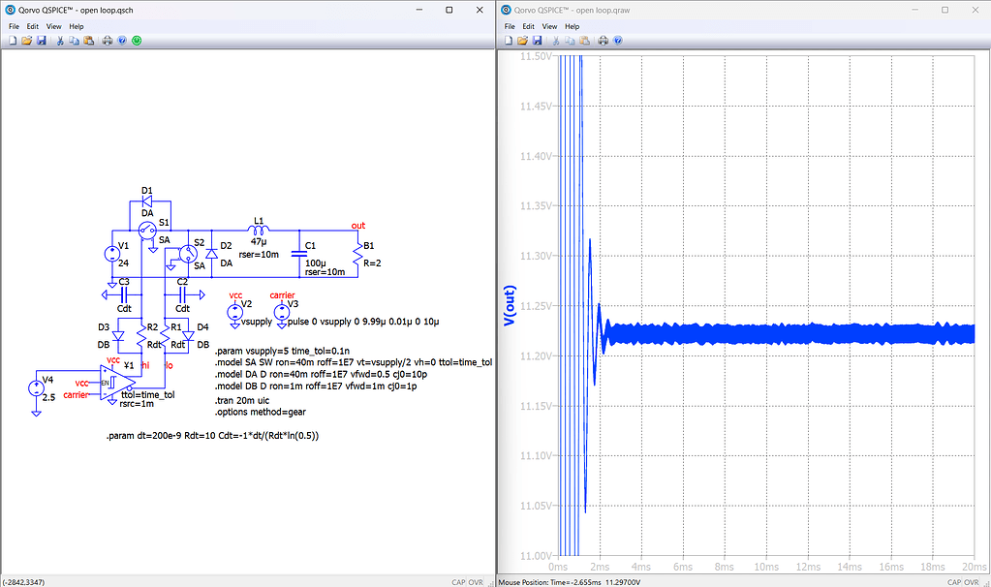Click Open folder icon in the schematic window
991x587 pixels.
point(27,41)
